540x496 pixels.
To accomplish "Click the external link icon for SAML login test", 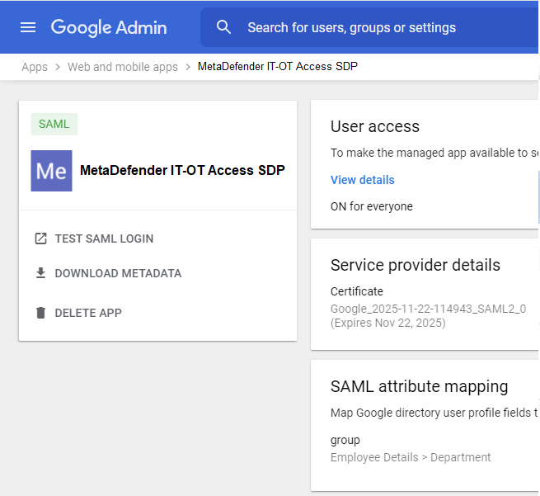I will pyautogui.click(x=40, y=239).
